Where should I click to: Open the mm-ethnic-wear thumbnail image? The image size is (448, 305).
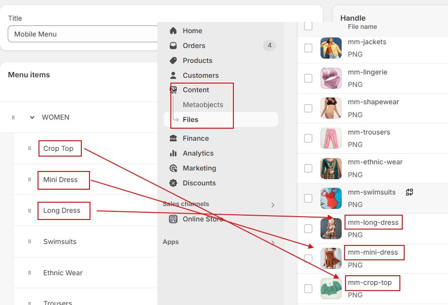331,168
